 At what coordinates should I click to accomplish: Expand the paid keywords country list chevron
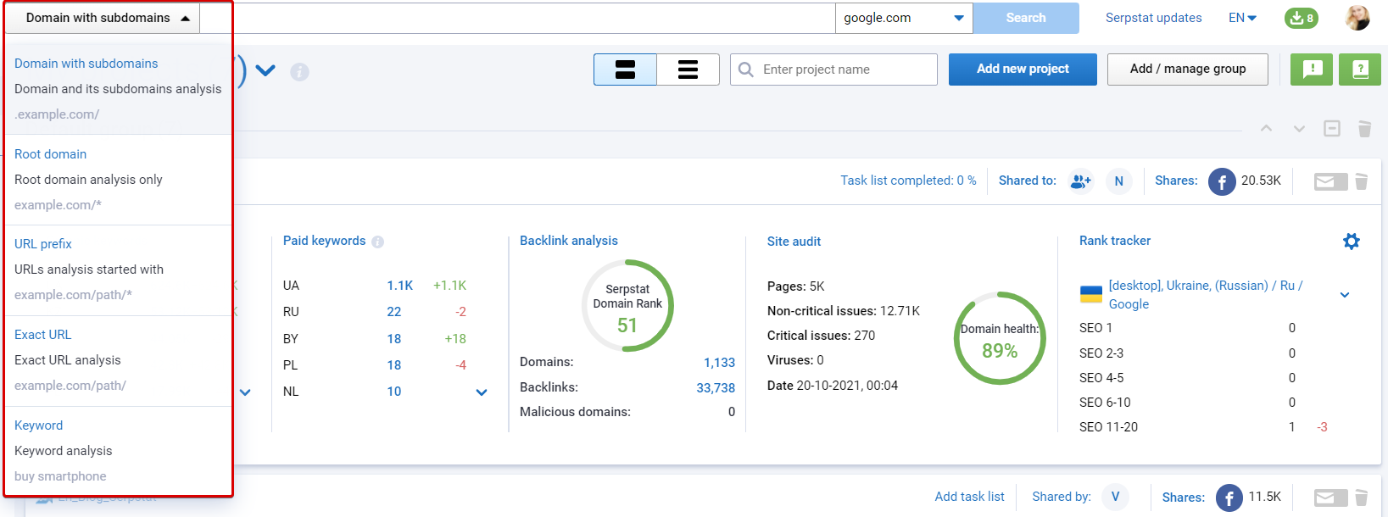482,392
